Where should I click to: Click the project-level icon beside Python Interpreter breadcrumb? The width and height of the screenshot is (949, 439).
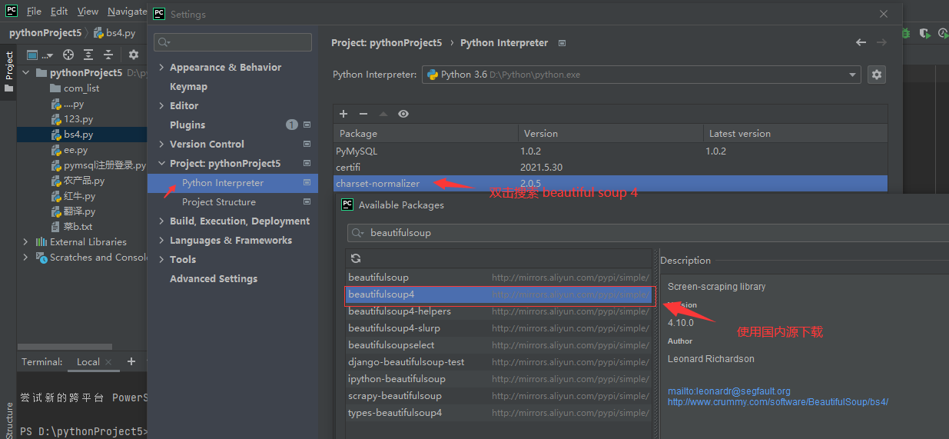[562, 43]
